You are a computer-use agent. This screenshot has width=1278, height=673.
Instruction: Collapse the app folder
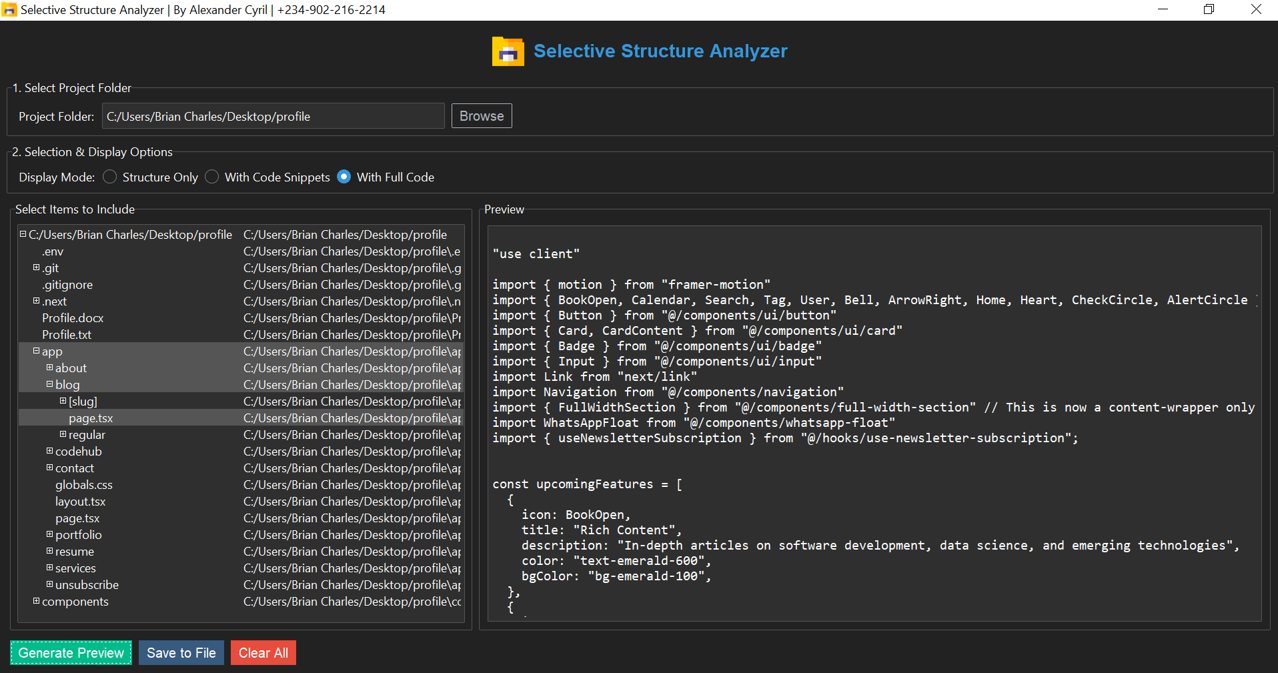point(36,351)
